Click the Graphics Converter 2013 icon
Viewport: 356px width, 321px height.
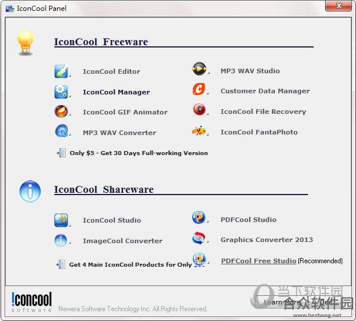199,238
